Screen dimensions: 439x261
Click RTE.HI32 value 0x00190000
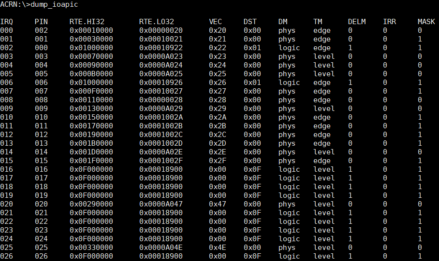tap(91, 135)
